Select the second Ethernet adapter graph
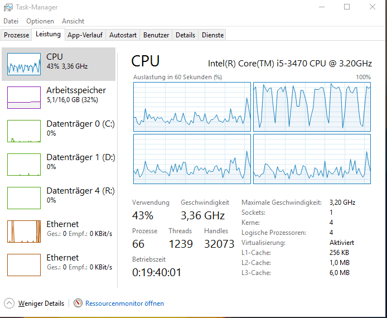The image size is (387, 318). [24, 265]
